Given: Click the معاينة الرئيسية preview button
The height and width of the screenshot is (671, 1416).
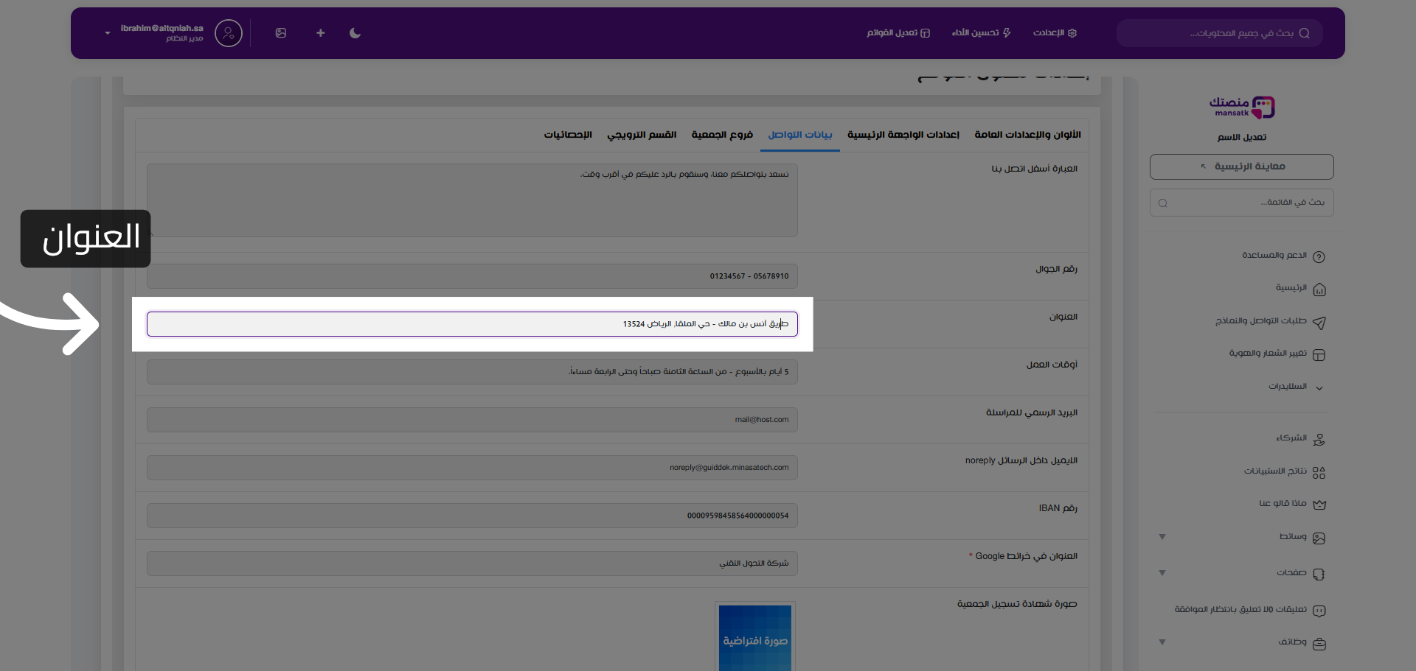Looking at the screenshot, I should tap(1241, 166).
